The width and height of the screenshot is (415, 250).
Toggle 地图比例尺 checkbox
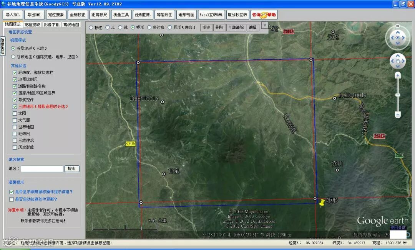tap(15, 79)
